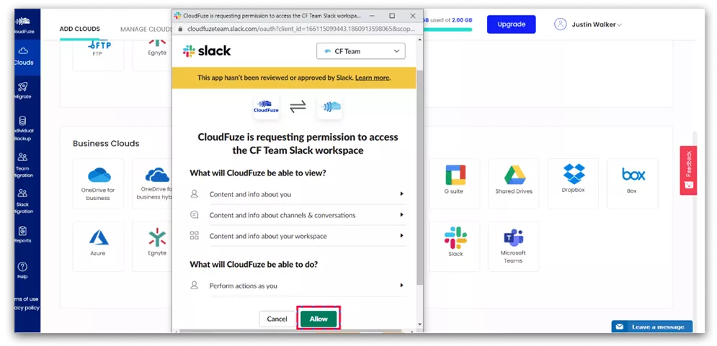Switch to ADD CLOUDS tab
717x346 pixels.
[79, 29]
